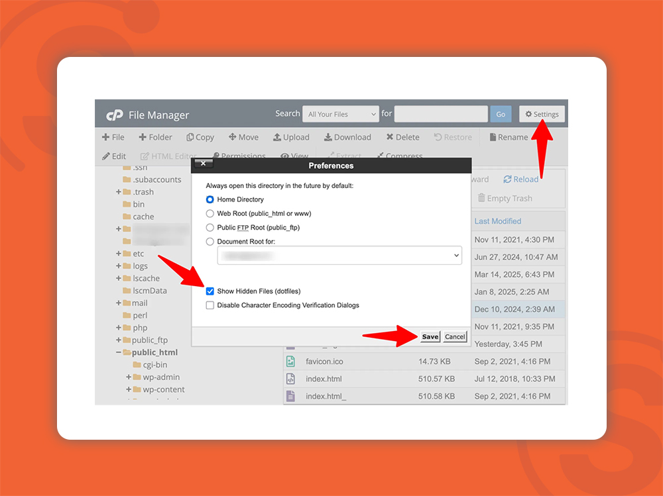Select the cgi-bin folder in tree
The image size is (663, 496).
coord(154,365)
